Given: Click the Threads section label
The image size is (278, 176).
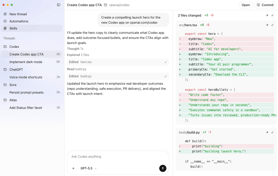Looking at the screenshot, I should (9, 38).
